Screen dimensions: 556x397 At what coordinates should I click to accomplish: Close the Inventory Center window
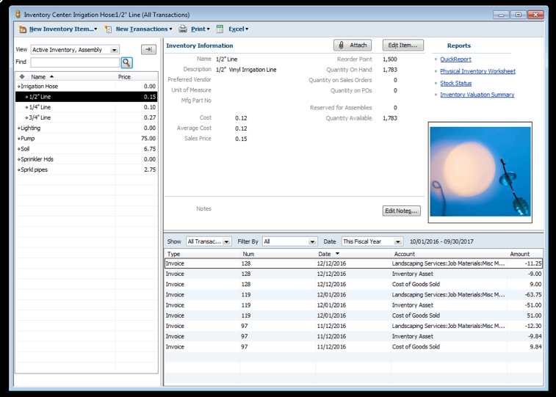tap(535, 15)
